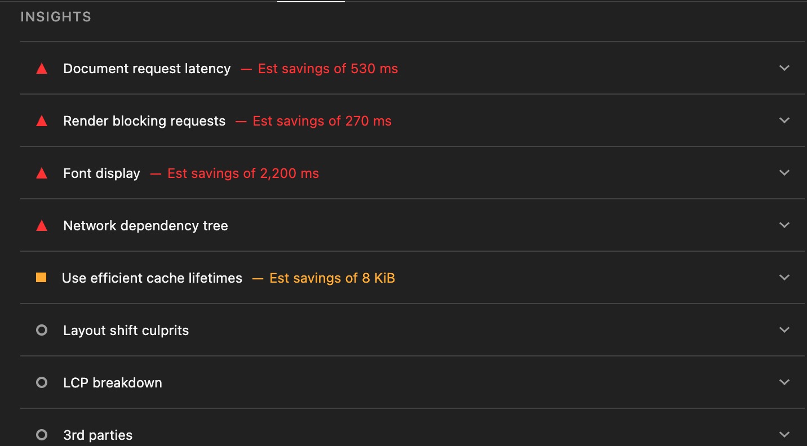The image size is (807, 446).
Task: Expand Layout shift culprits chevron
Action: 784,330
